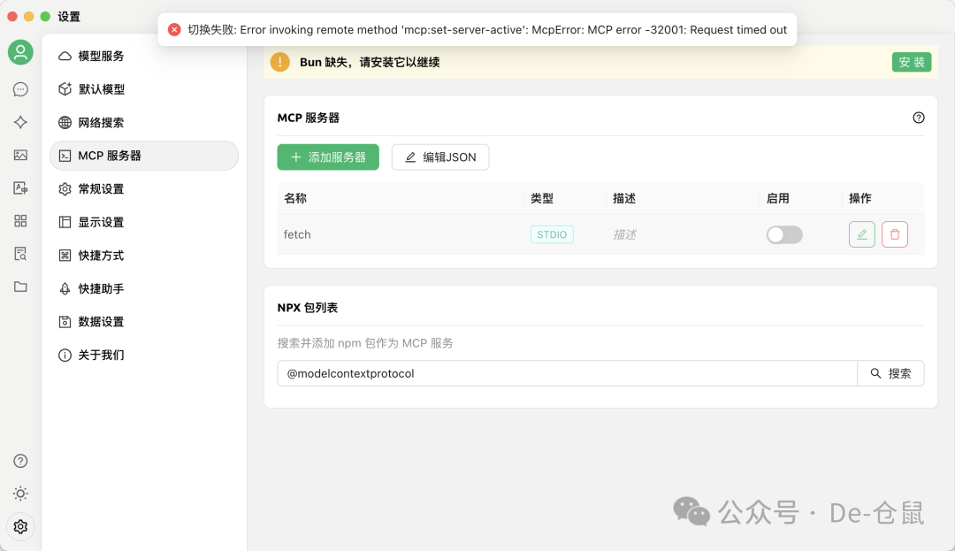Image resolution: width=955 pixels, height=551 pixels.
Task: Open the image painting tool icon
Action: (x=19, y=155)
